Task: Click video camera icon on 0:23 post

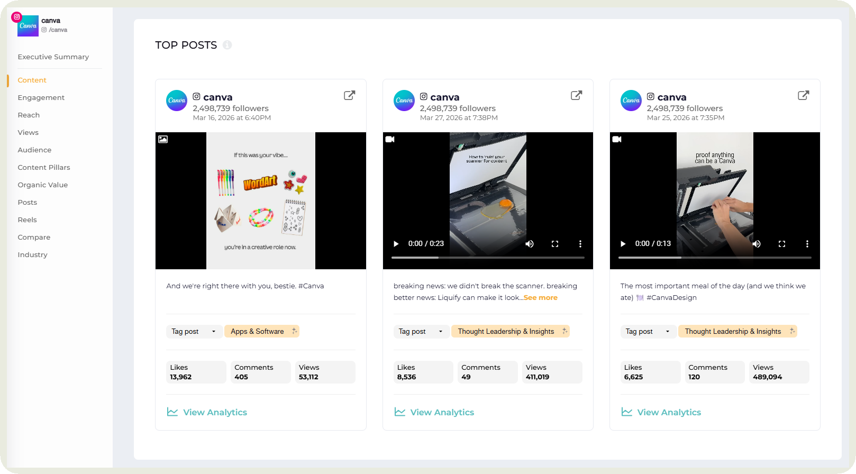Action: [x=390, y=139]
